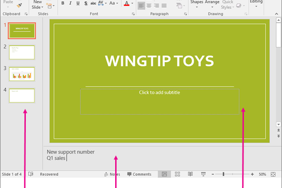This screenshot has height=188, width=282.
Task: Switch to Normal view
Action: [x=164, y=174]
